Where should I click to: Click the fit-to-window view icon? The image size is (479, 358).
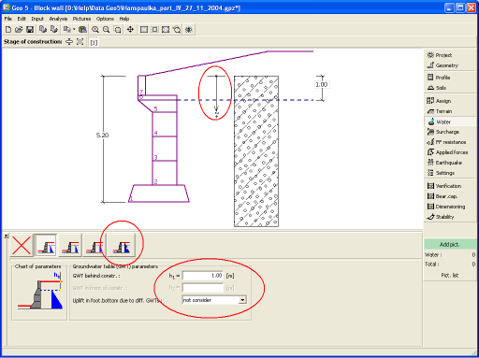[166, 30]
